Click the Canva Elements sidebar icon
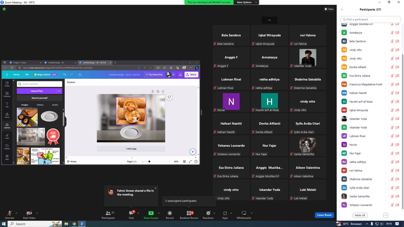404x227 pixels. 7,95
